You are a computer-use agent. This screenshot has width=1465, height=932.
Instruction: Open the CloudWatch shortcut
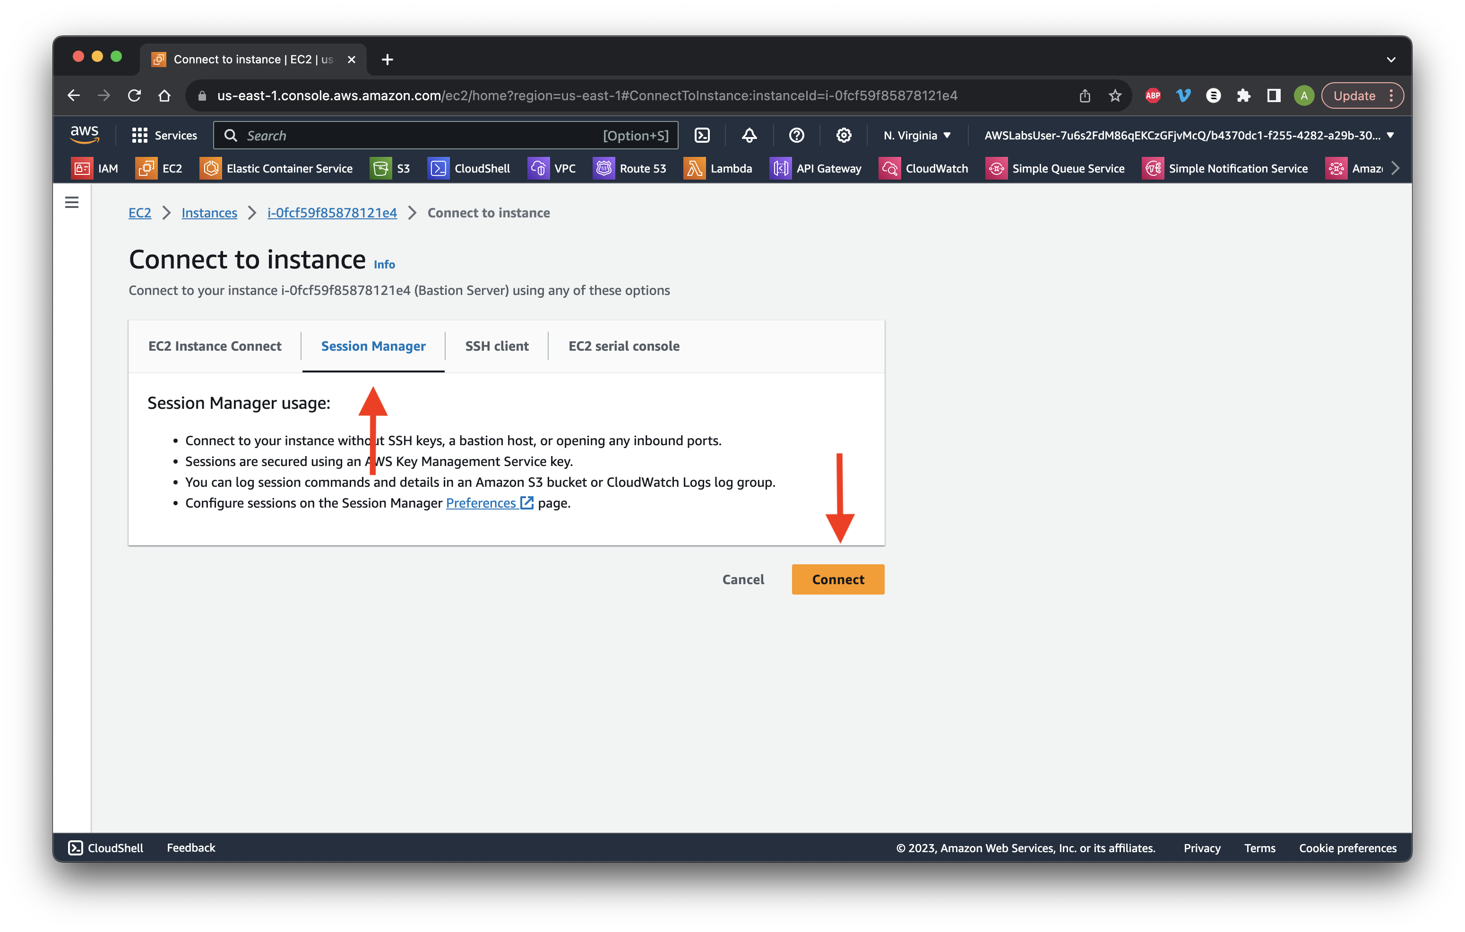pyautogui.click(x=923, y=169)
